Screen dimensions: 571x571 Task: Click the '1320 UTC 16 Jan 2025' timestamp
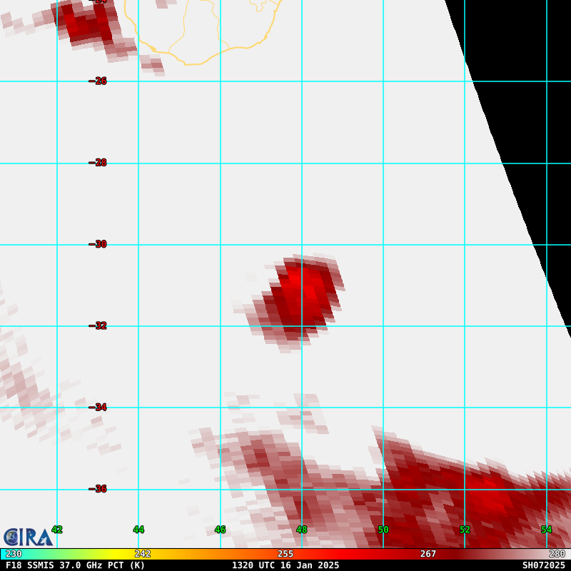(x=285, y=565)
